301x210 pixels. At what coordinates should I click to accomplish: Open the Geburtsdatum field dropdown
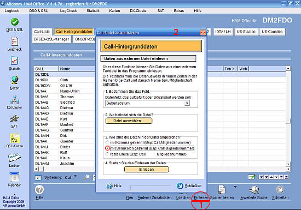pyautogui.click(x=187, y=103)
